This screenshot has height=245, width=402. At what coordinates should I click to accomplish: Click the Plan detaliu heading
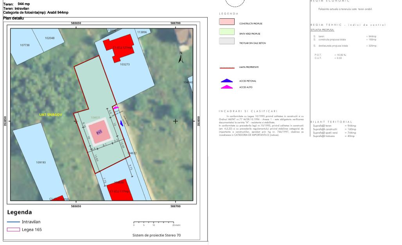[13, 18]
